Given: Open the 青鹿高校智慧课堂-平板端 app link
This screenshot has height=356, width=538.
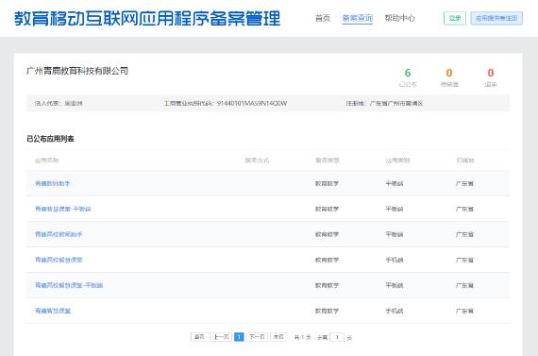Looking at the screenshot, I should (x=69, y=285).
